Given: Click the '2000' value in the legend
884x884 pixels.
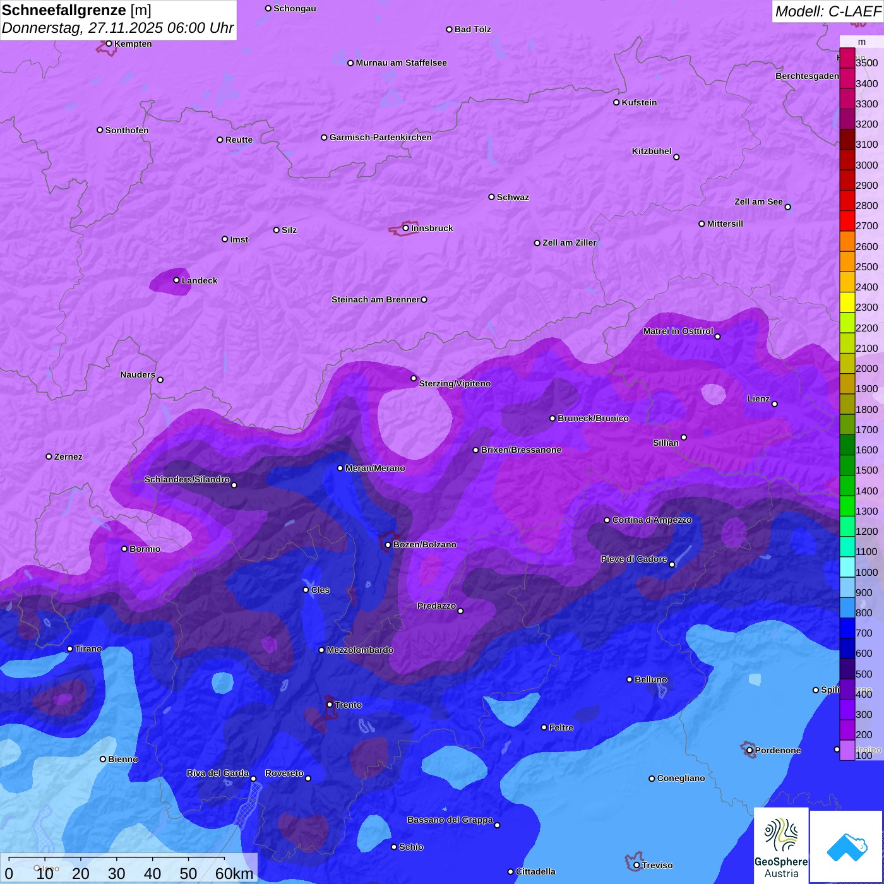Looking at the screenshot, I should (867, 369).
